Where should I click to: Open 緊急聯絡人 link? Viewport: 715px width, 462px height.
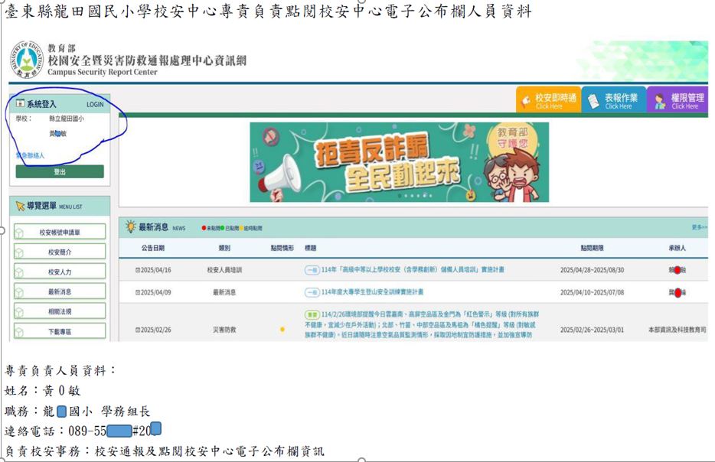[x=30, y=155]
